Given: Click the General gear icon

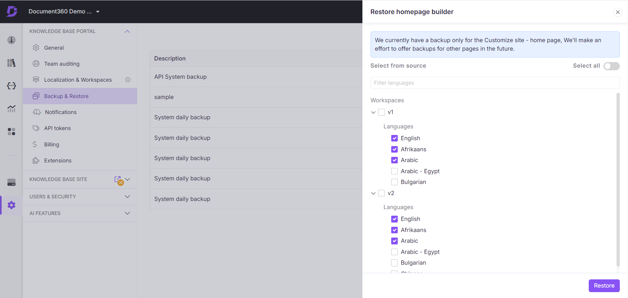Looking at the screenshot, I should (36, 48).
